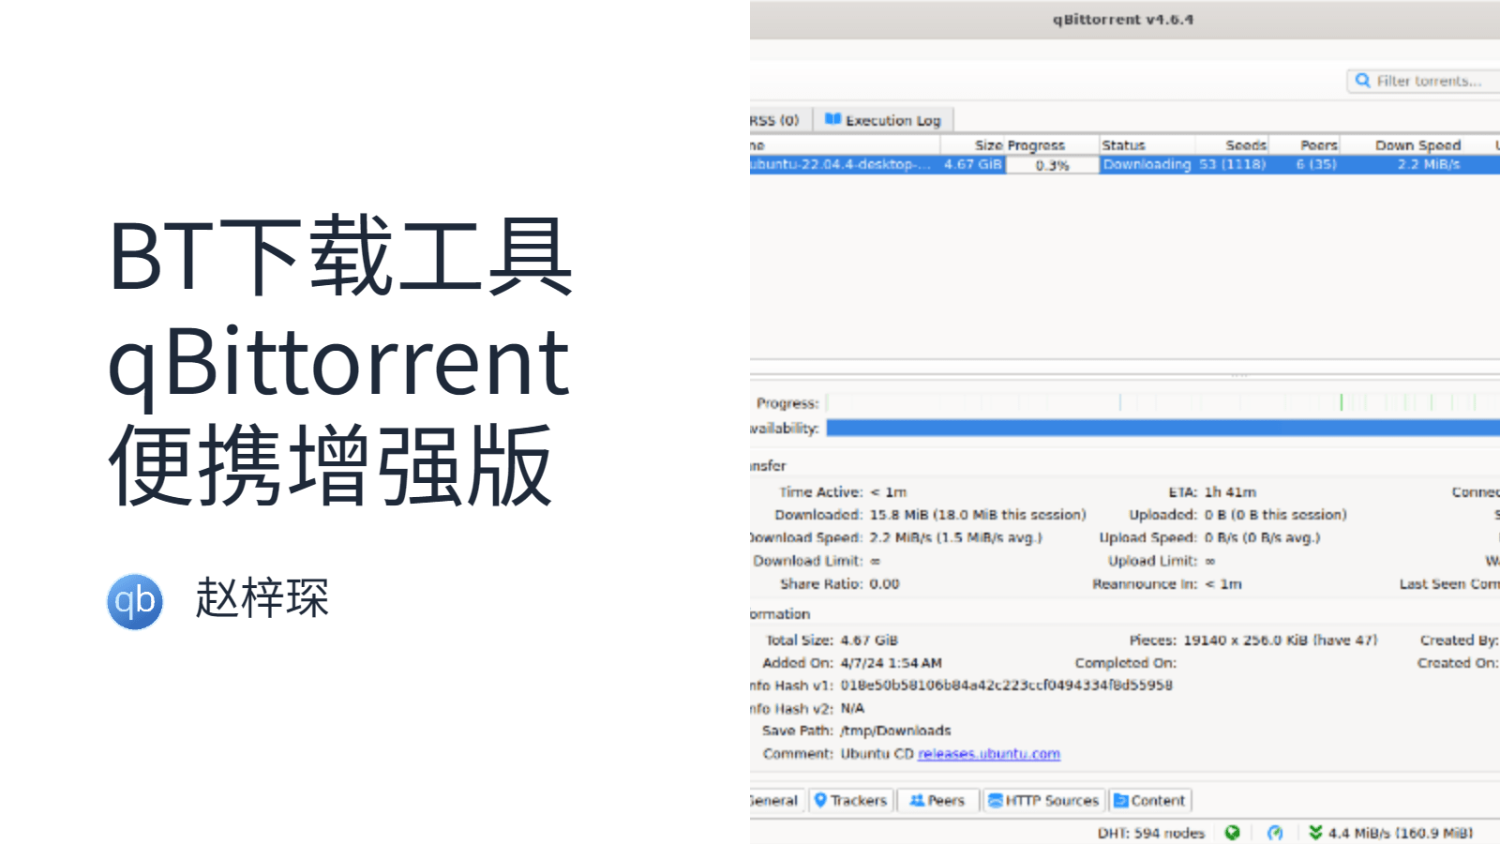Viewport: 1500px width, 844px height.
Task: Click the Info Hash v1 value
Action: point(1006,686)
